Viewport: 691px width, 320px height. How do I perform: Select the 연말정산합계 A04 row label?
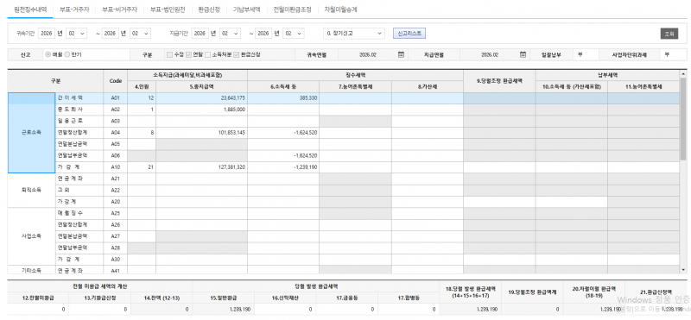[x=79, y=132]
